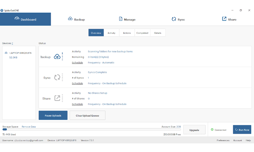
Task: Close the SpiderOakONE window
Action: click(x=249, y=10)
